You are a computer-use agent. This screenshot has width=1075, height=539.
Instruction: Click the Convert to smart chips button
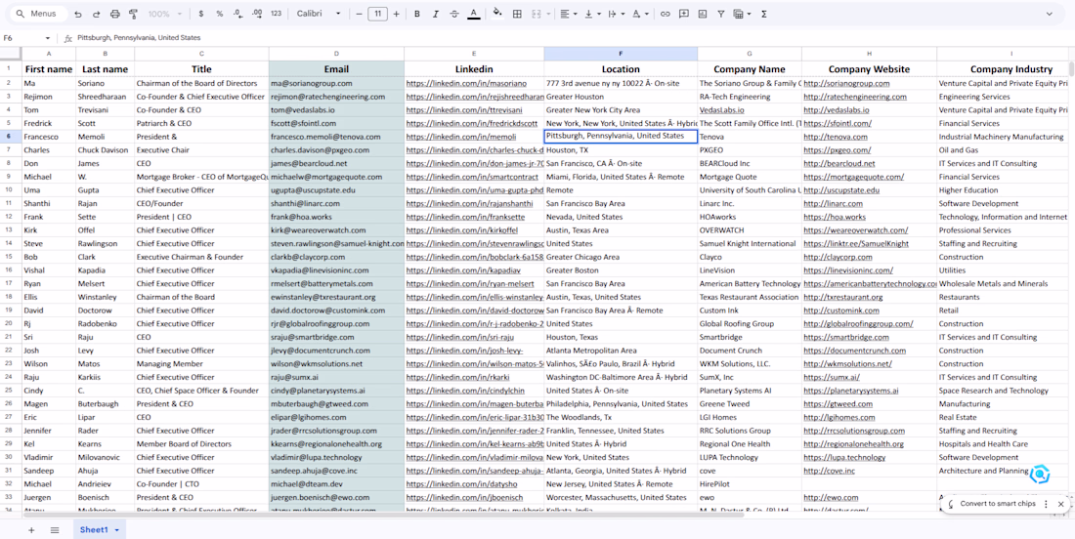click(997, 504)
